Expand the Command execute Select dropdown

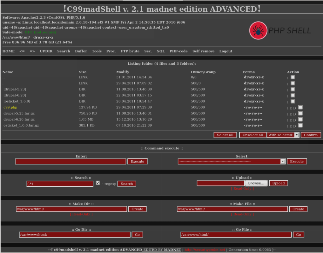coord(232,162)
